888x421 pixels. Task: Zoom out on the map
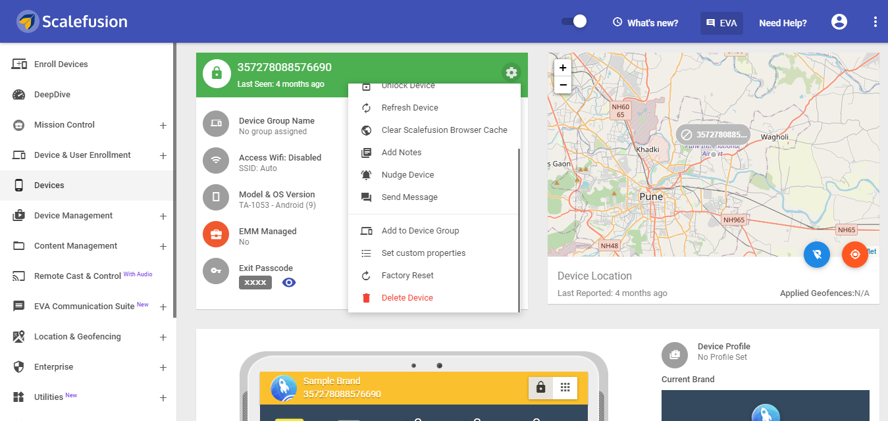click(563, 85)
